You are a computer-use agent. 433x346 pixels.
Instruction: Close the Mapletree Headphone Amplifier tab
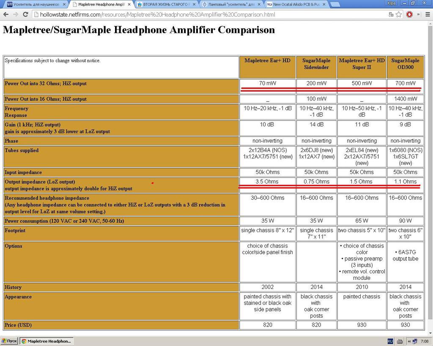[x=129, y=4]
